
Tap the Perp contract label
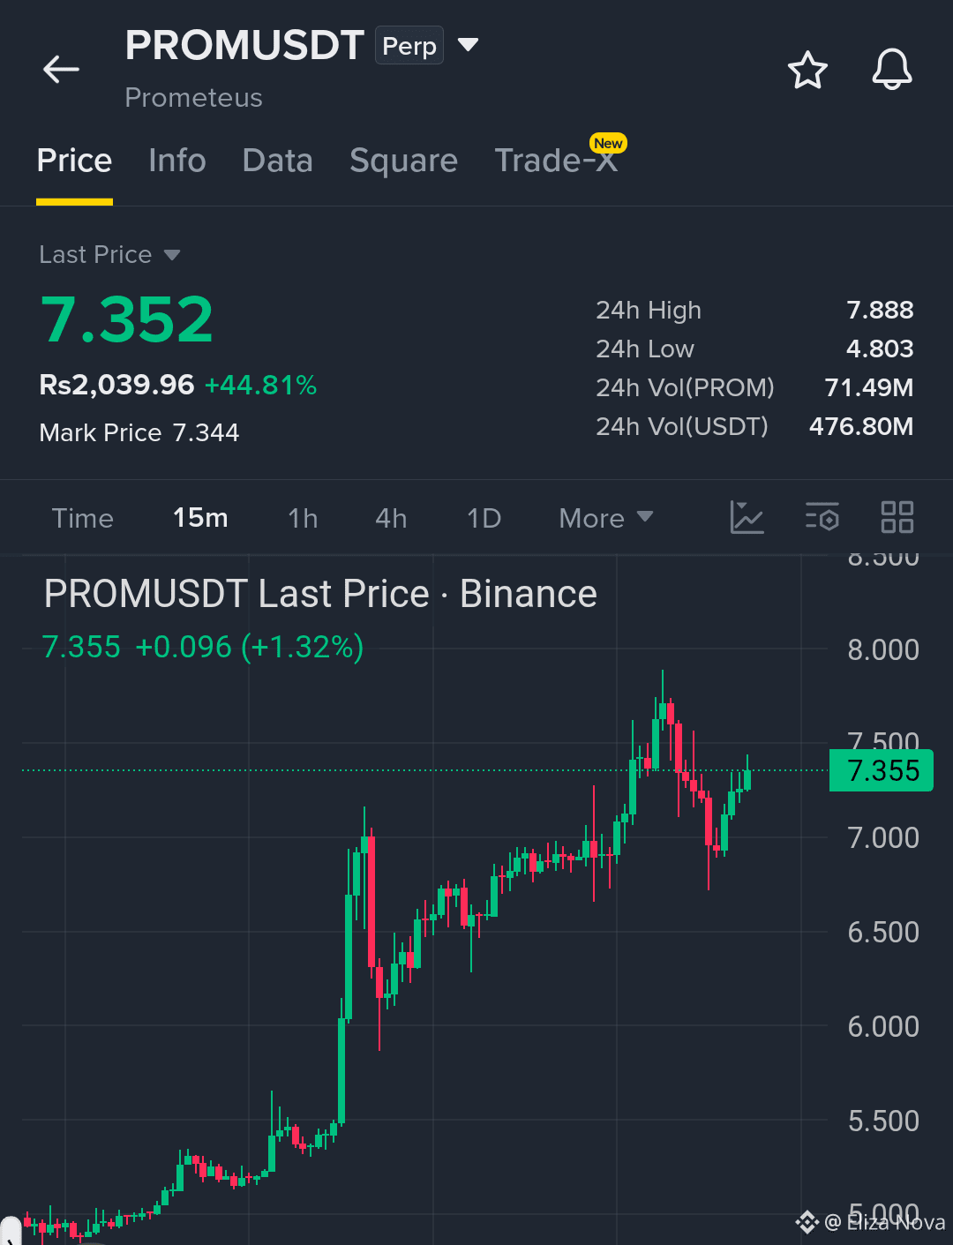click(x=409, y=46)
